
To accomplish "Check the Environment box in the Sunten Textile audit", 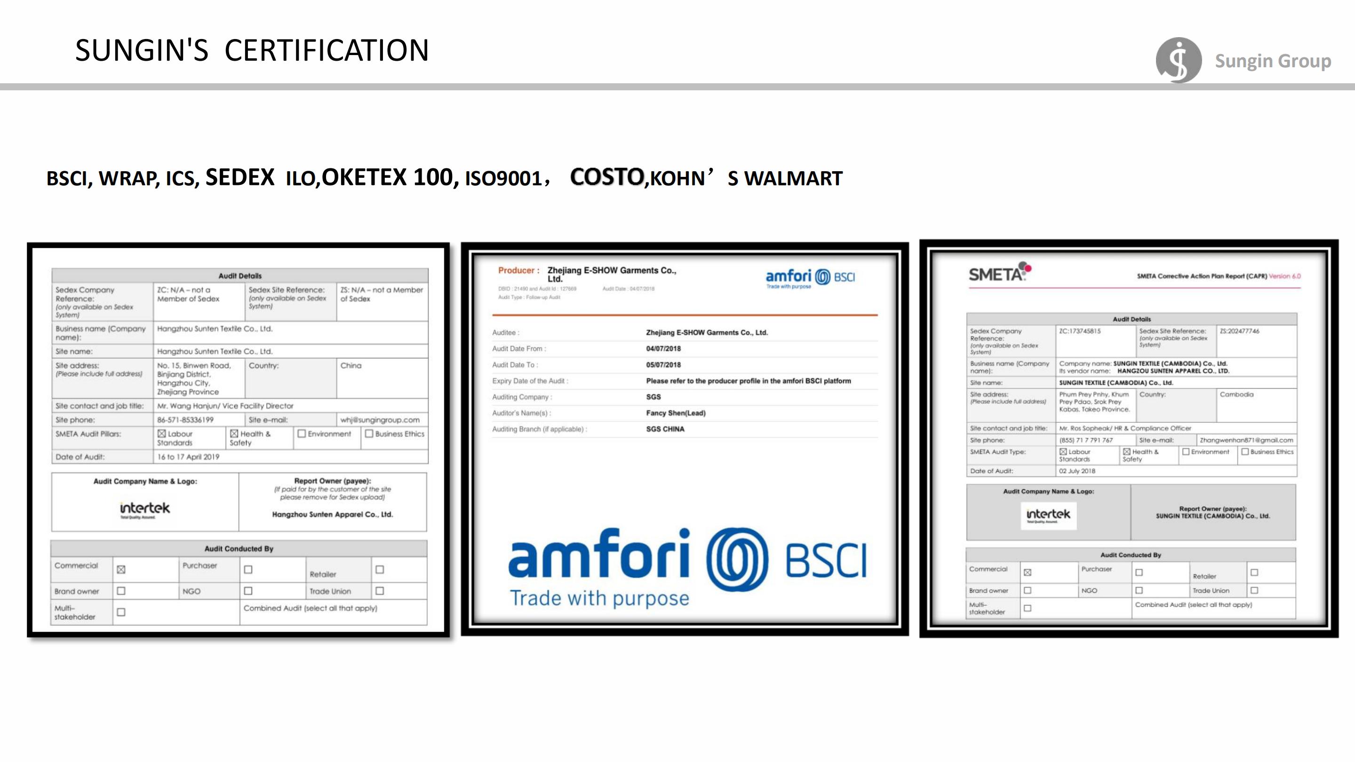I will coord(302,434).
